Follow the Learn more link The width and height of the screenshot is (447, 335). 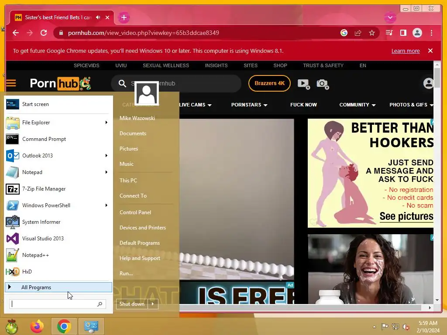click(406, 51)
